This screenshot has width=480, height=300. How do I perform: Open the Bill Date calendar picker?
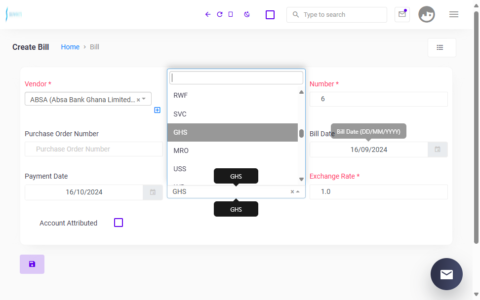[438, 150]
